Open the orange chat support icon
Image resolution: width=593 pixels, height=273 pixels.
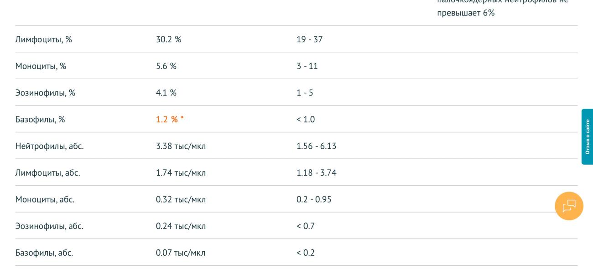(569, 206)
